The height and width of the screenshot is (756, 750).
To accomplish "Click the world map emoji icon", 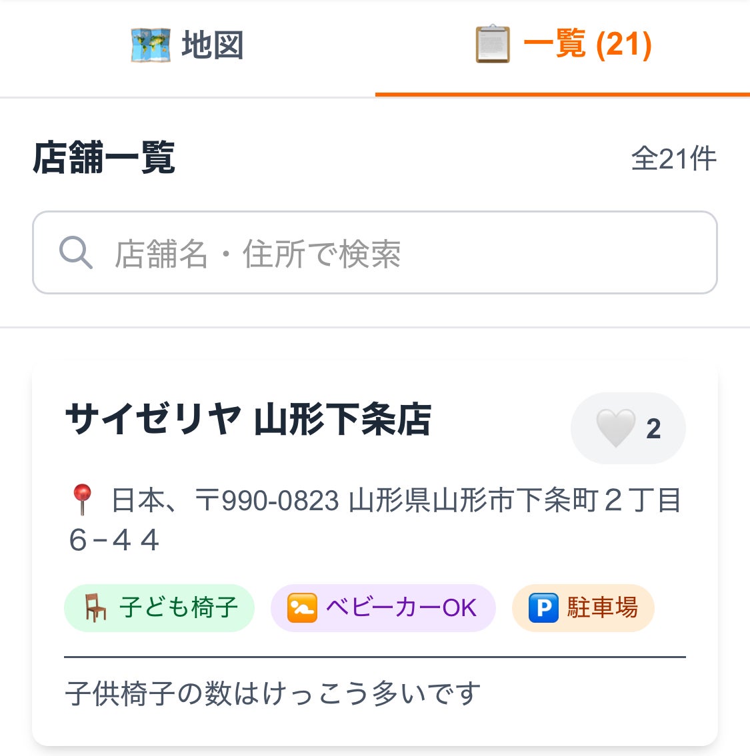I will pyautogui.click(x=150, y=46).
